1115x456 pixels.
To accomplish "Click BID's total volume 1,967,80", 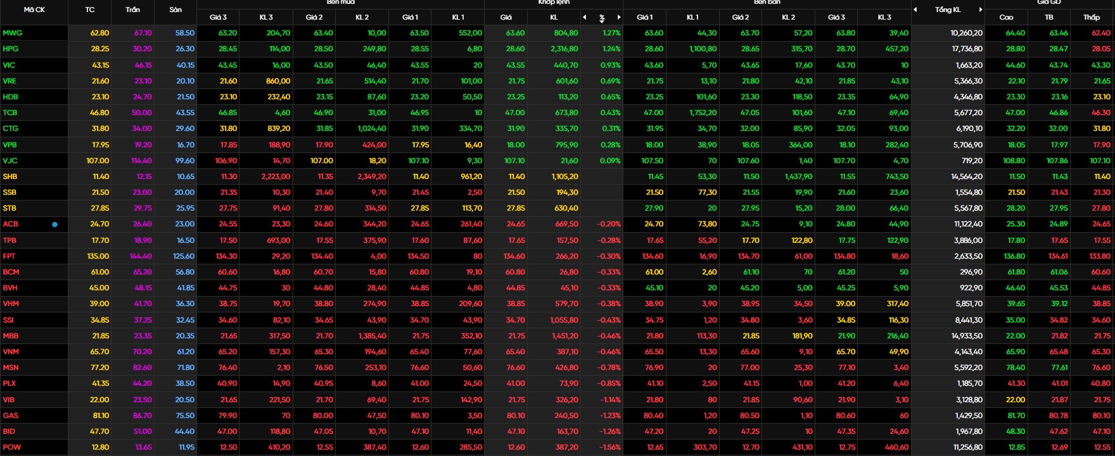I will [969, 431].
